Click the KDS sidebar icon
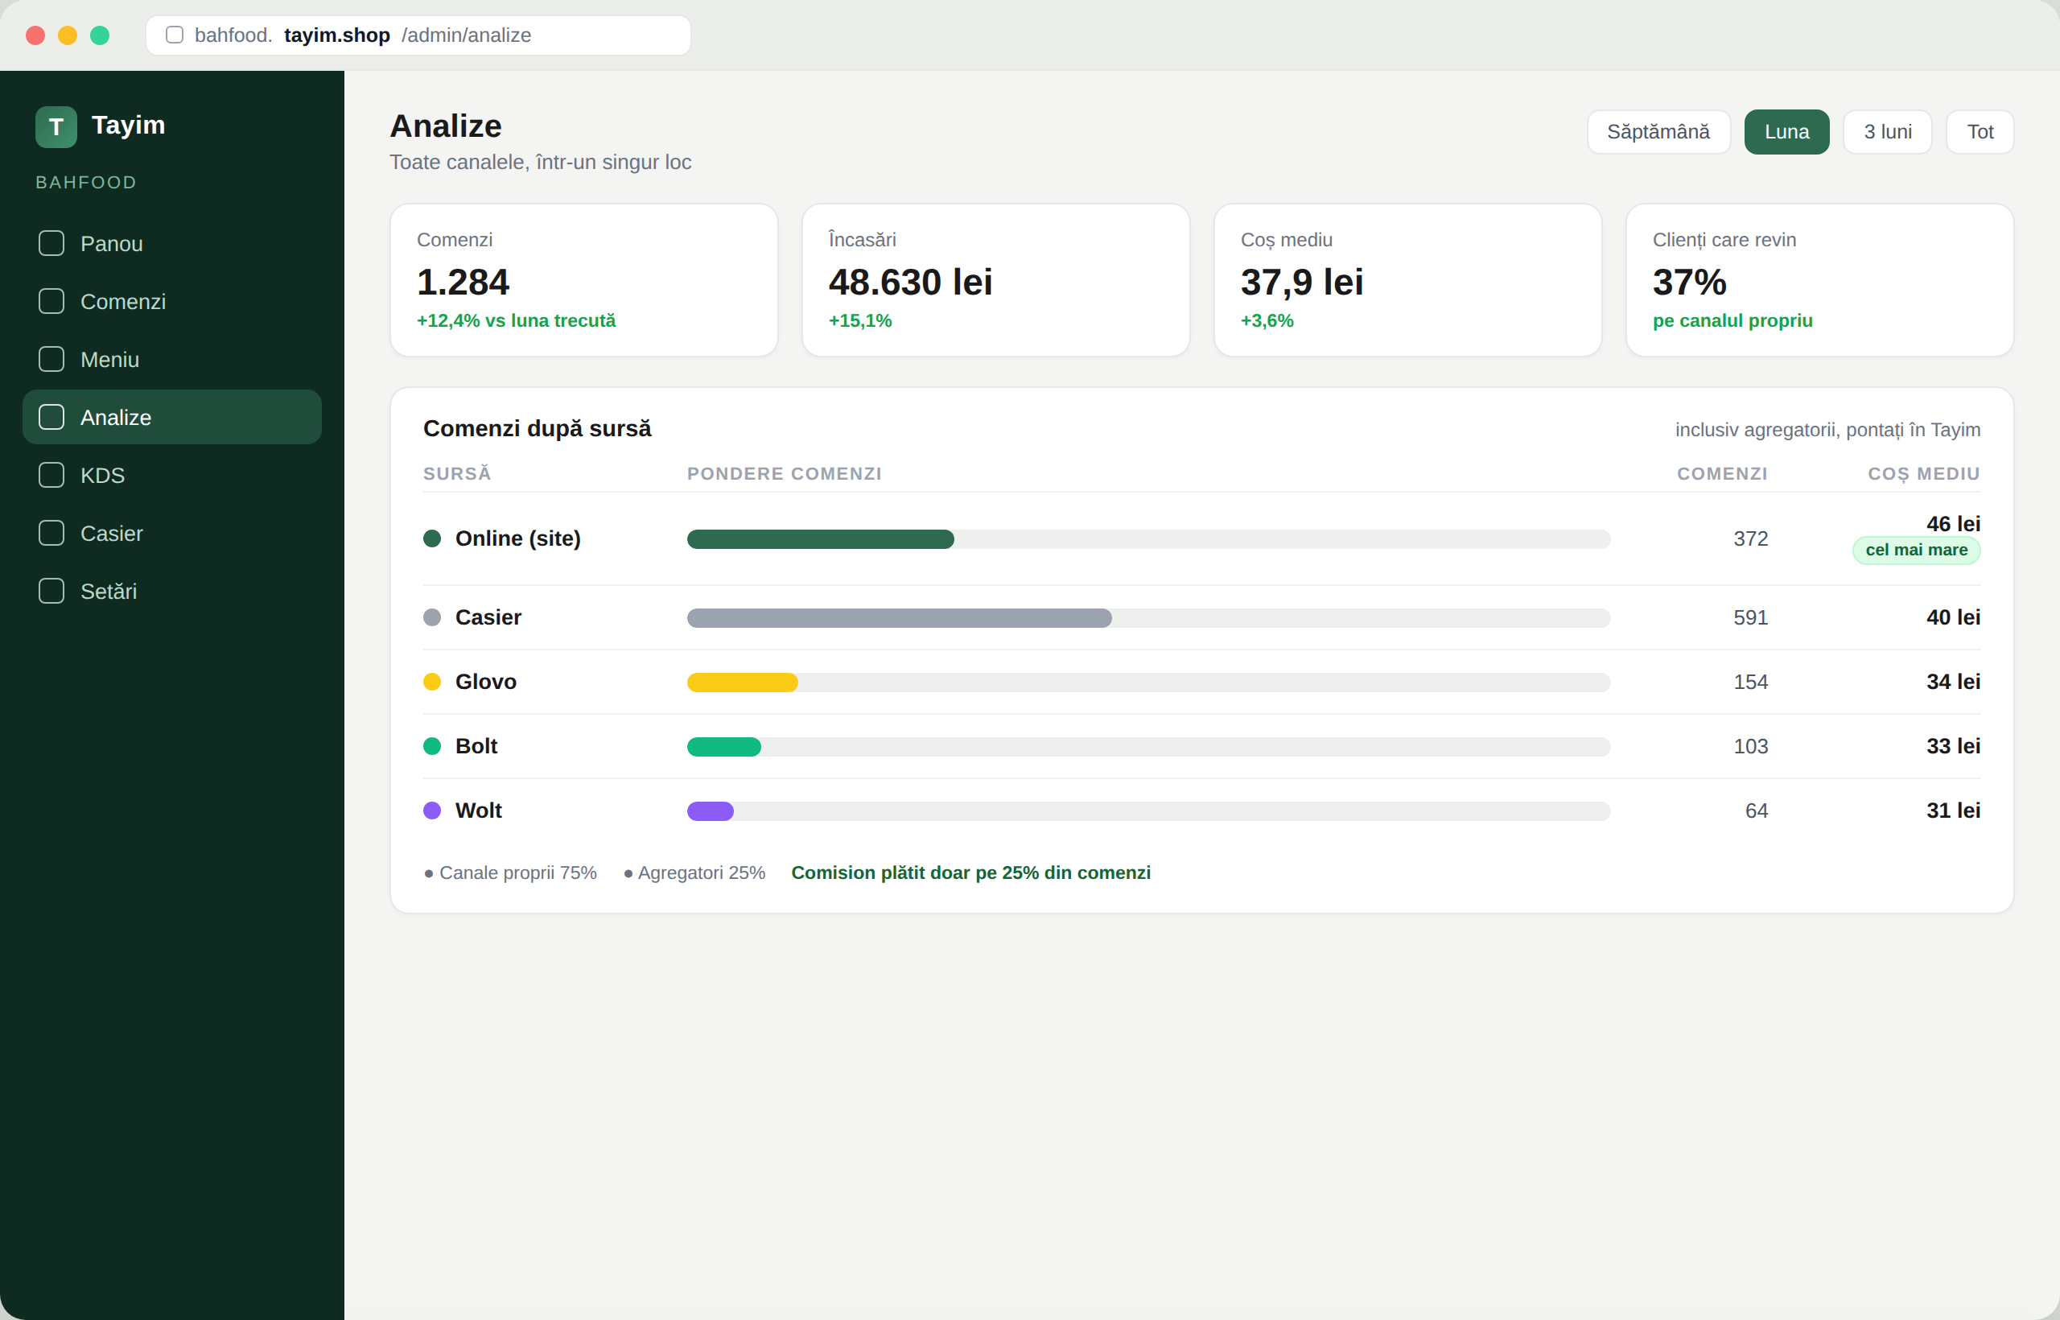Screen dimensions: 2060x1320 (51, 475)
